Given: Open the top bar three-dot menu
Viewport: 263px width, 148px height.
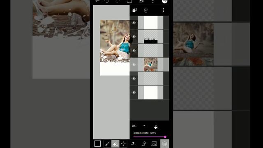Looking at the screenshot, I should (153, 1).
